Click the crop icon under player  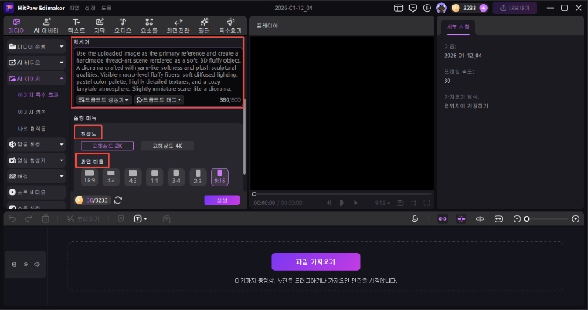click(x=414, y=203)
